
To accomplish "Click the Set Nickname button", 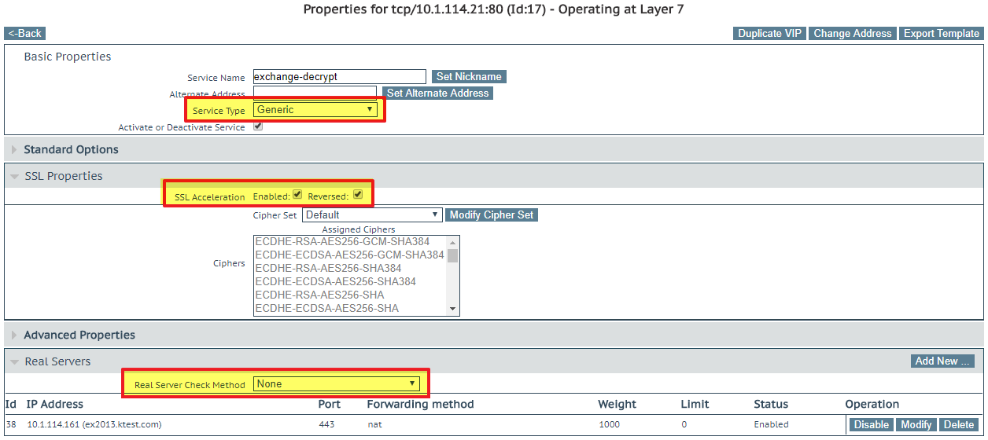I will point(469,77).
